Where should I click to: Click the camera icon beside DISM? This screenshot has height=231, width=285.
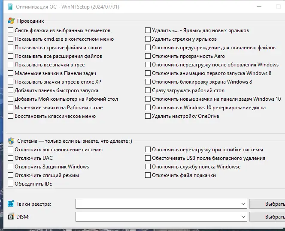[11, 217]
